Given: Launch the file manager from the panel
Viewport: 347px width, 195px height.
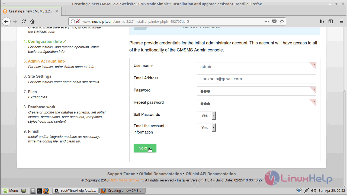Looking at the screenshot, I should point(33,190).
